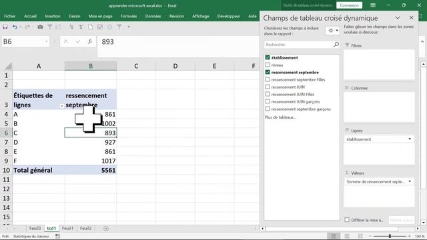Click the camera icon in quick access toolbar
This screenshot has height=240, width=427.
40,27
